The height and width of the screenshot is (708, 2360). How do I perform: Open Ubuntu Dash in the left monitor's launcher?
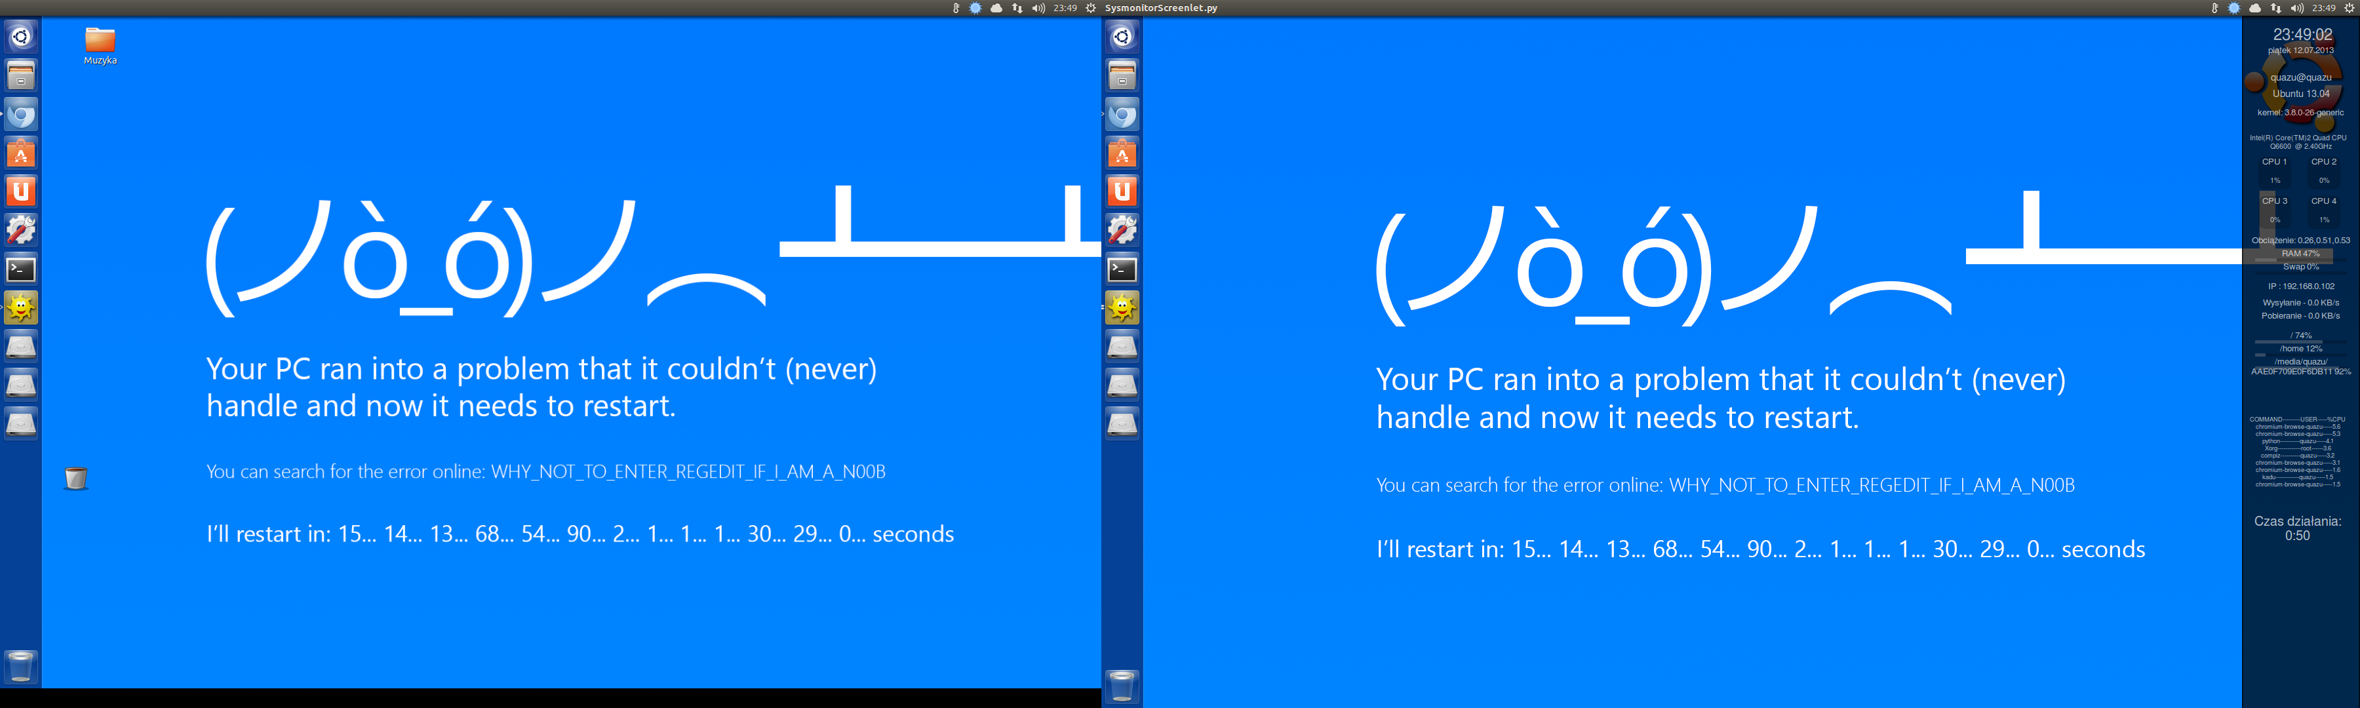[x=21, y=37]
